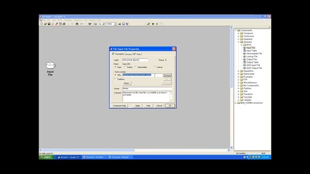The height and width of the screenshot is (174, 310).
Task: Expand the Compress folder
Action: coord(238,33)
